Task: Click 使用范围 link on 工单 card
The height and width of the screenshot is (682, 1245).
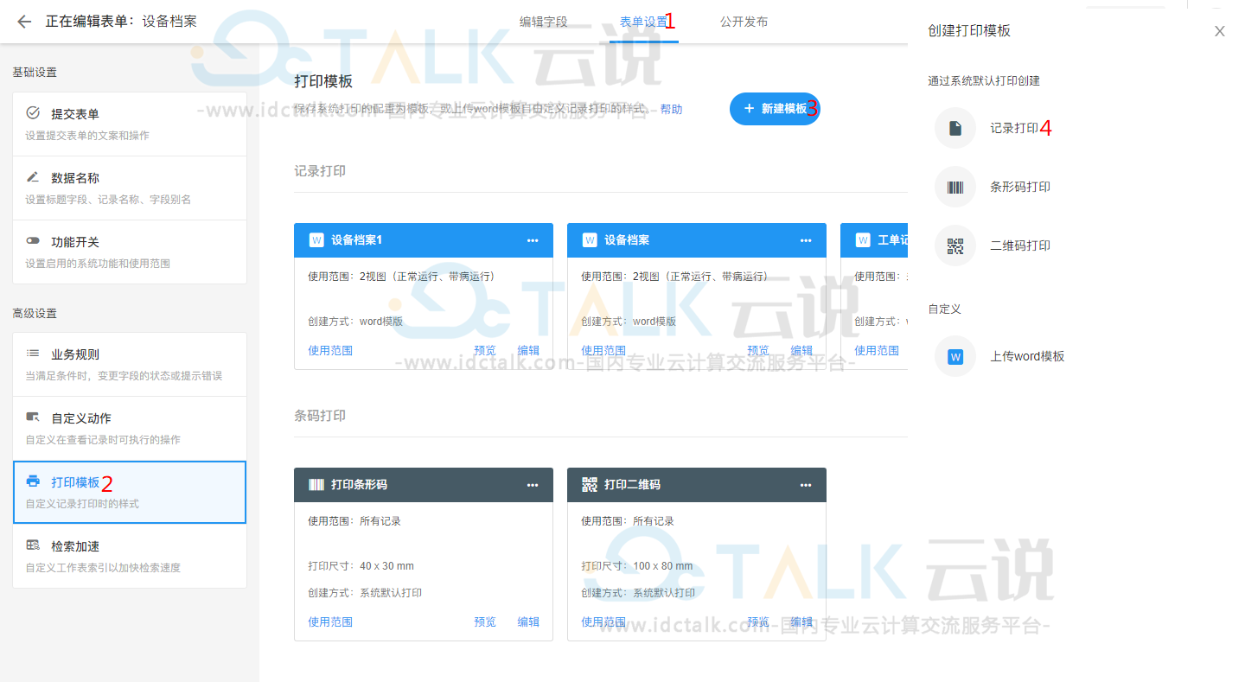Action: click(x=877, y=350)
